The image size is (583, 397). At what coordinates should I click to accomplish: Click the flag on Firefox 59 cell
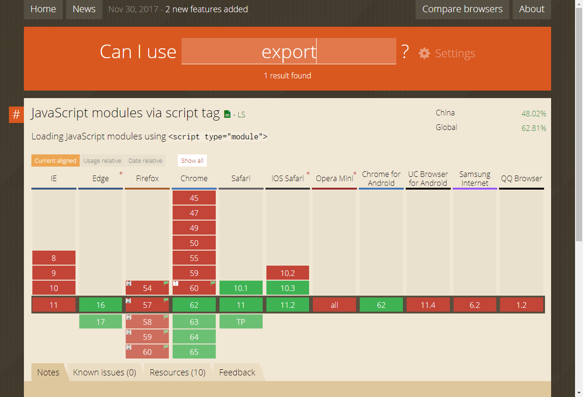pos(166,332)
